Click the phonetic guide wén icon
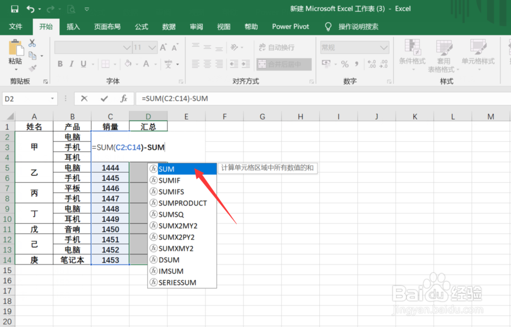Screen dimensions: 511x327 pos(168,64)
